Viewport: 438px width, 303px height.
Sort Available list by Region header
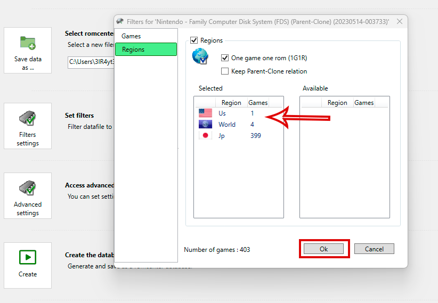click(337, 102)
